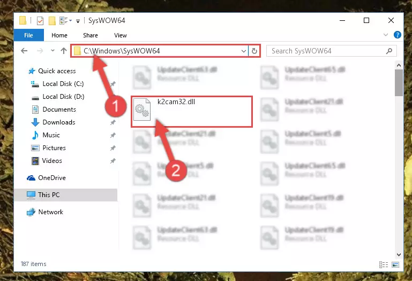Switch to Details view icon in status bar
Viewport: 412px width, 281px height.
pos(384,264)
